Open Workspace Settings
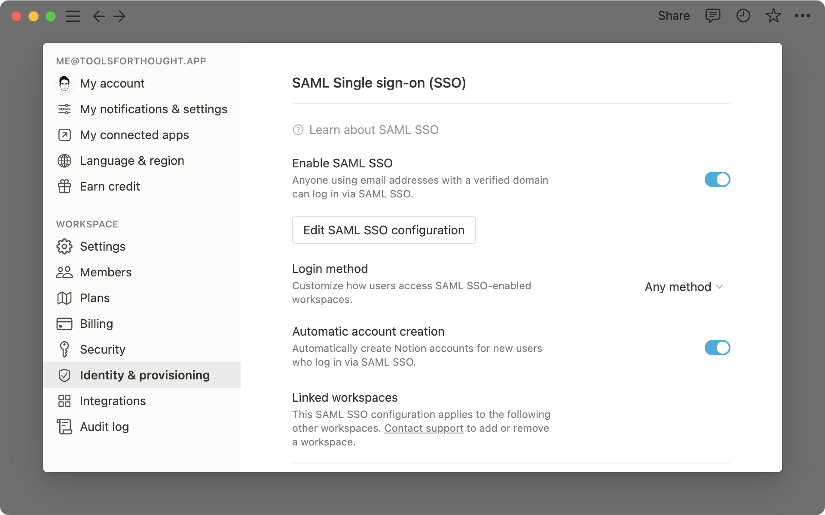This screenshot has width=825, height=515. pos(102,245)
